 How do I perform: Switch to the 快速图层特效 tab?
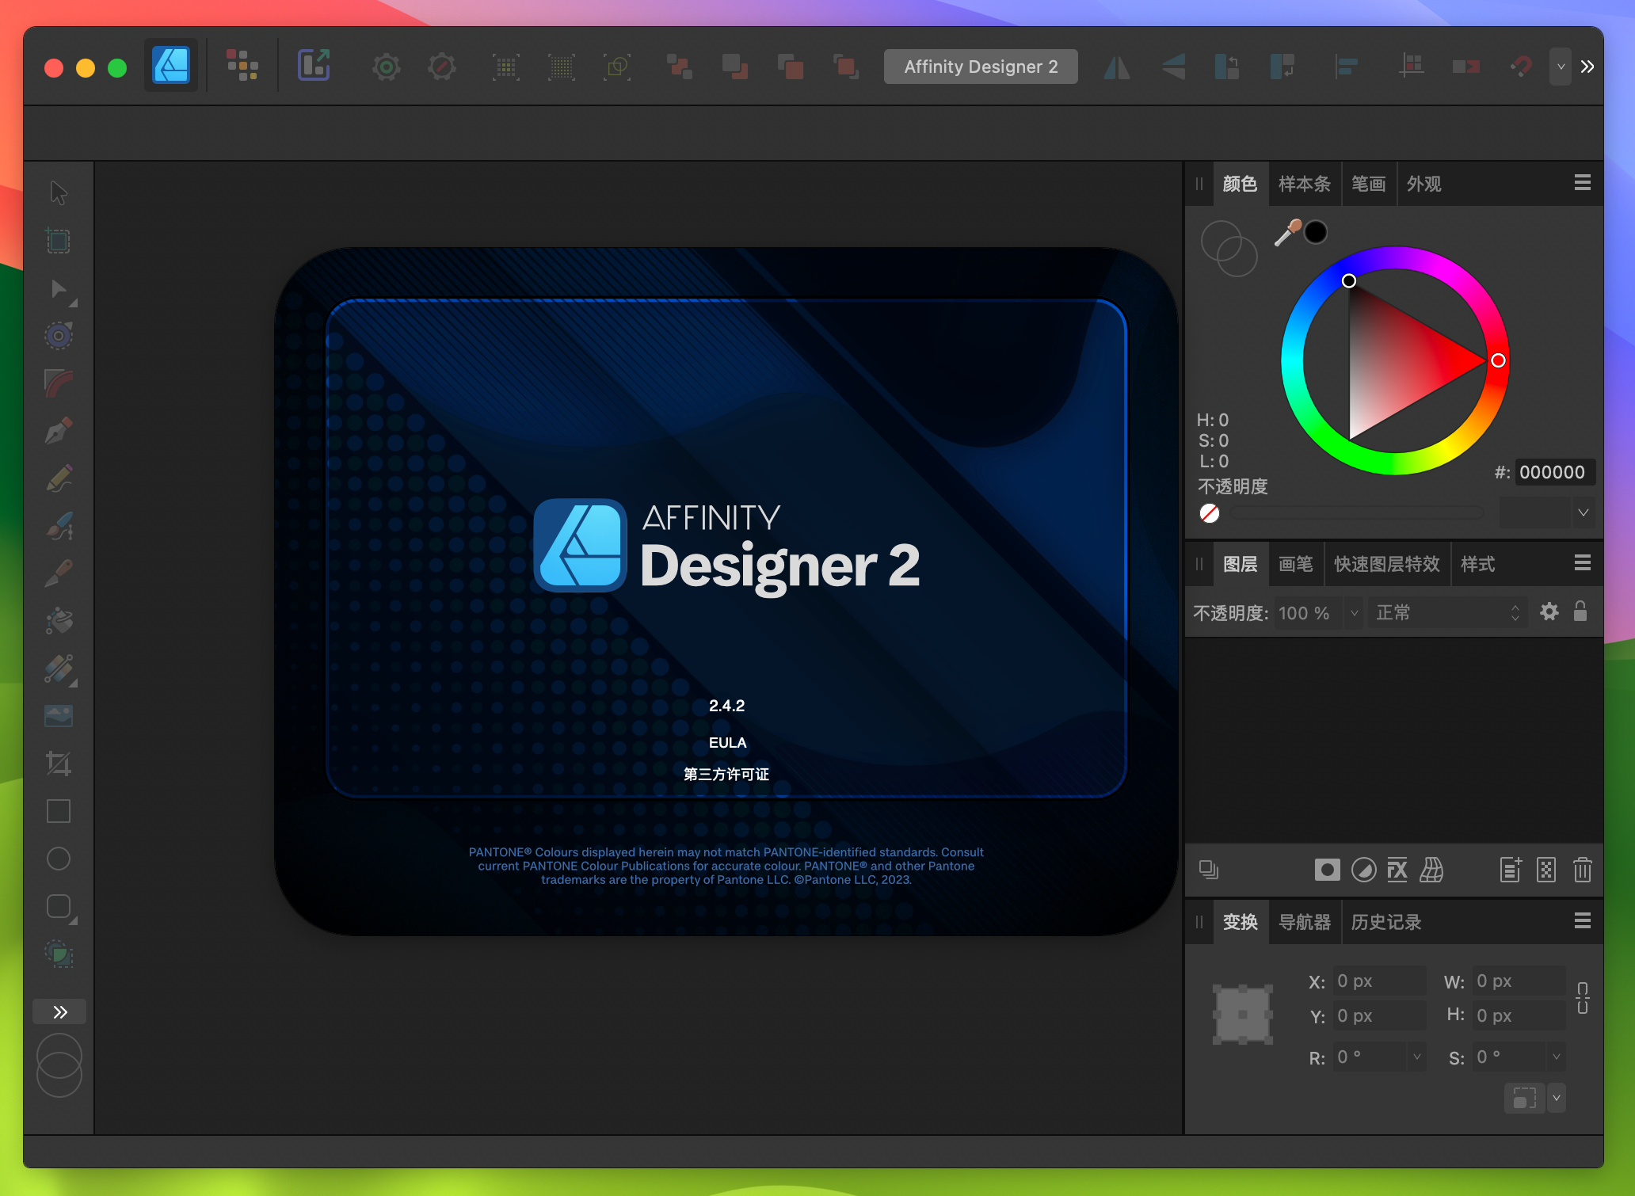click(x=1386, y=564)
